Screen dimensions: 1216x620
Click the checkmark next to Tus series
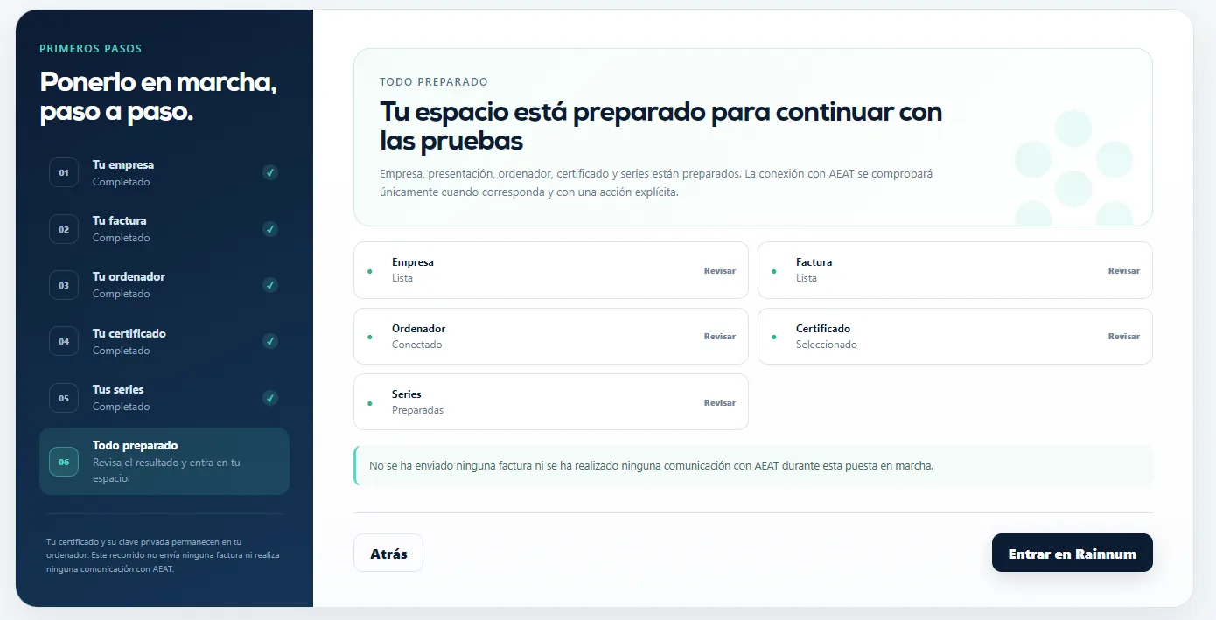pyautogui.click(x=270, y=398)
